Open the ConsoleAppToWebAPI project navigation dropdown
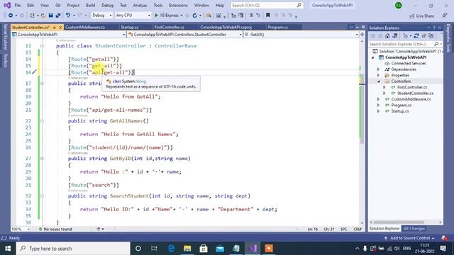 pyautogui.click(x=69, y=35)
